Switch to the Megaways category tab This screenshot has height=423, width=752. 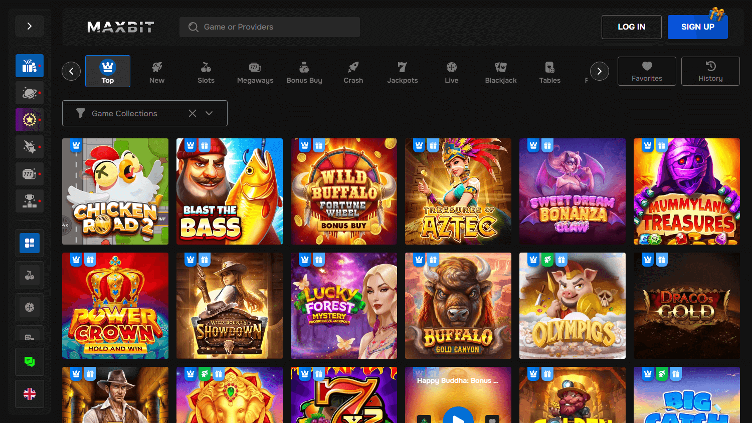click(x=255, y=71)
